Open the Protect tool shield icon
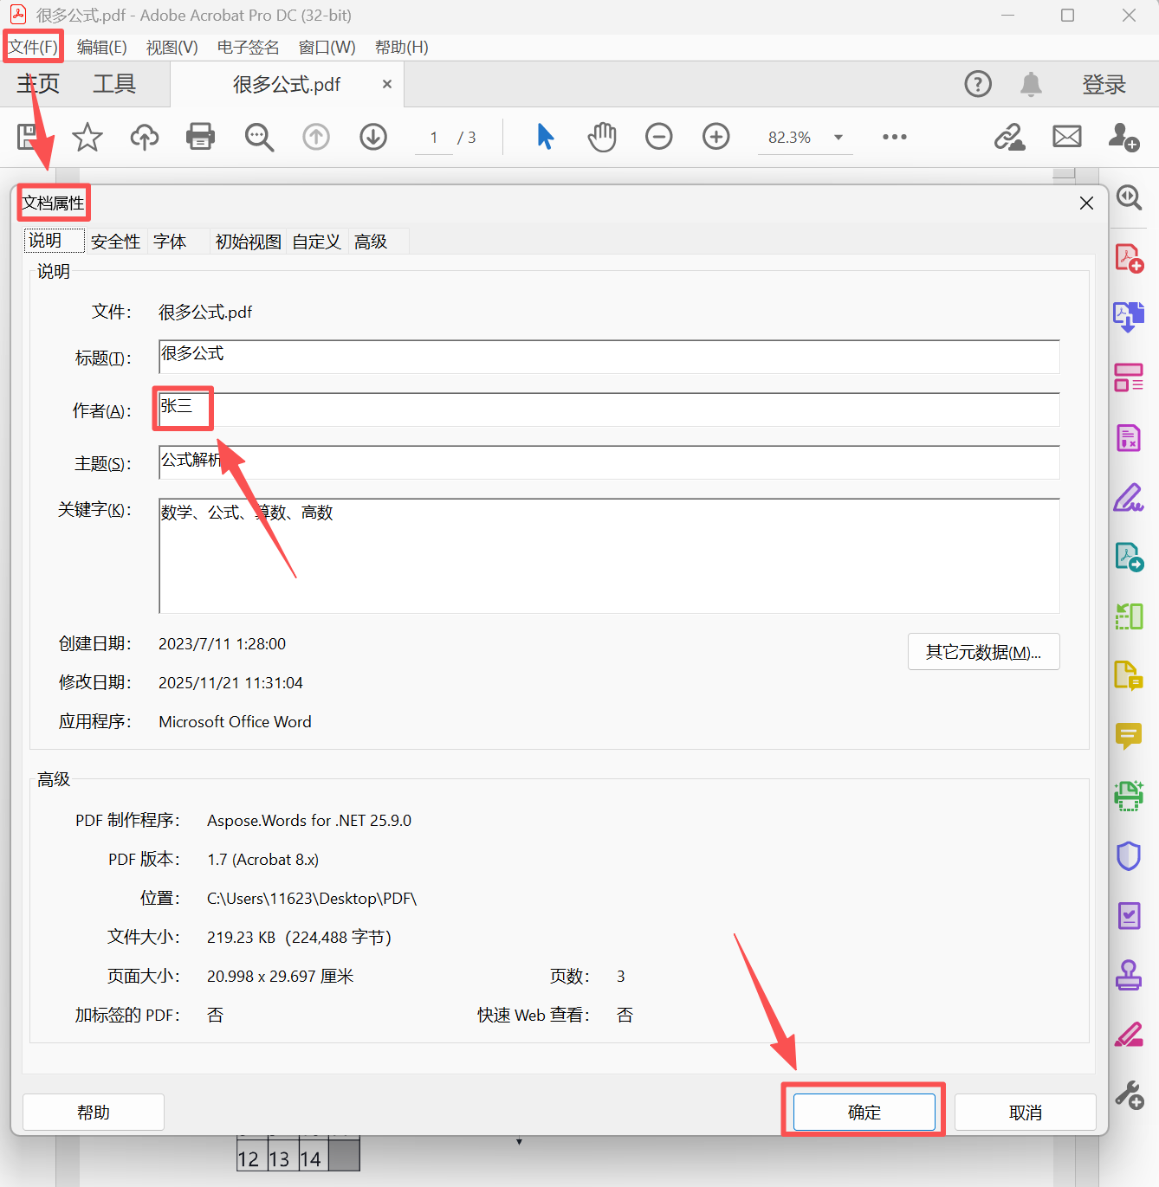This screenshot has width=1159, height=1187. tap(1129, 855)
